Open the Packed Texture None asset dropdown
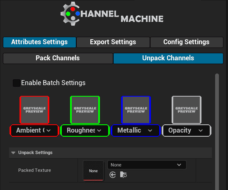Screen dimensions: 228x190 tap(147, 165)
